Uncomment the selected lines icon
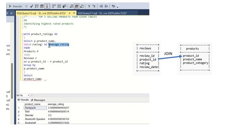Image resolution: width=227 pixels, height=127 pixels. pos(94,6)
